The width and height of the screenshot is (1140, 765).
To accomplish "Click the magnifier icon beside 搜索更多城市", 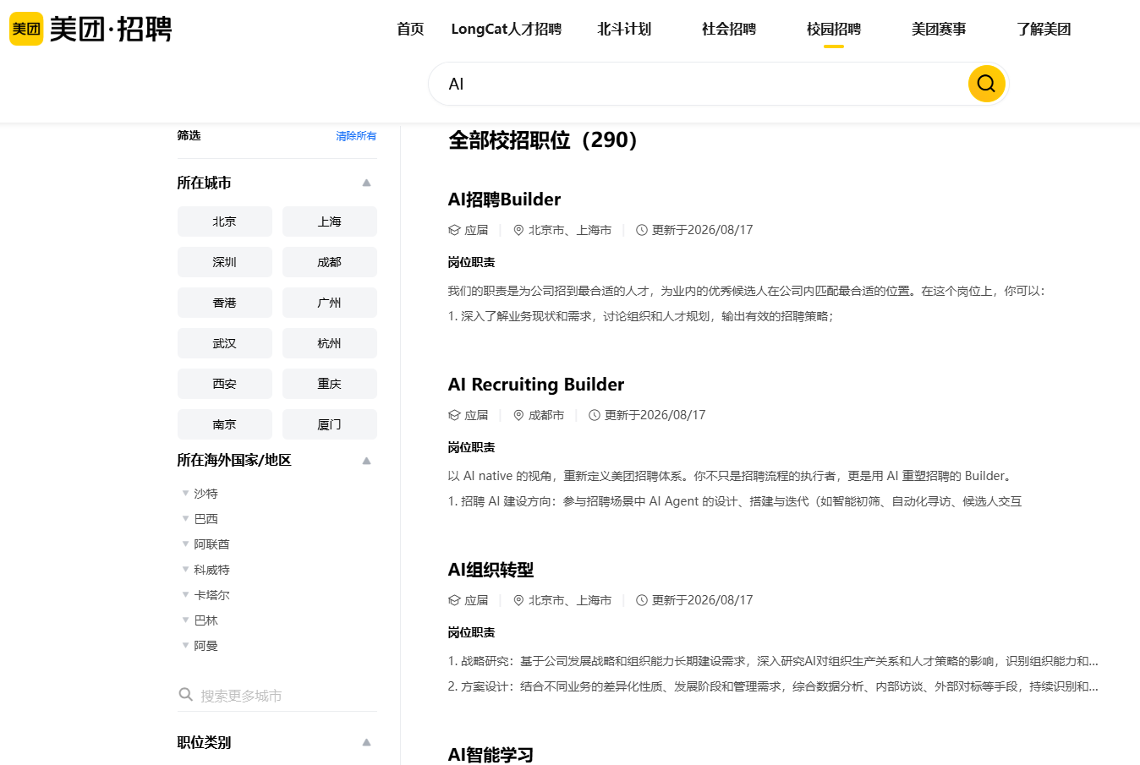I will (186, 695).
